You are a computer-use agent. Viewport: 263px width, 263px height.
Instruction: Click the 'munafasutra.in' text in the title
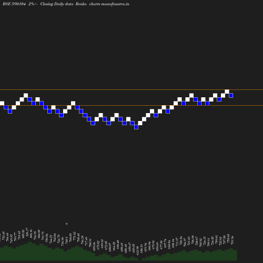(x=115, y=4)
